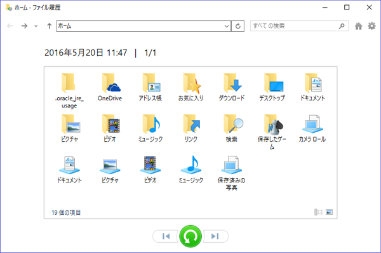Image resolution: width=381 pixels, height=253 pixels.
Task: Open the ダウンロード folder
Action: coord(231,87)
